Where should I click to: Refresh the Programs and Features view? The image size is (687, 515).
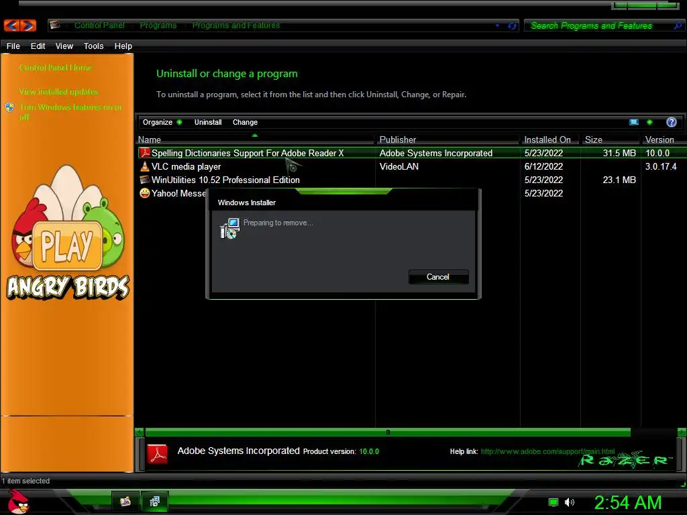512,26
